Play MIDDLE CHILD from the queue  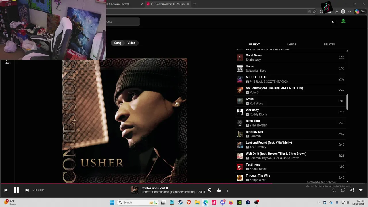(291, 79)
